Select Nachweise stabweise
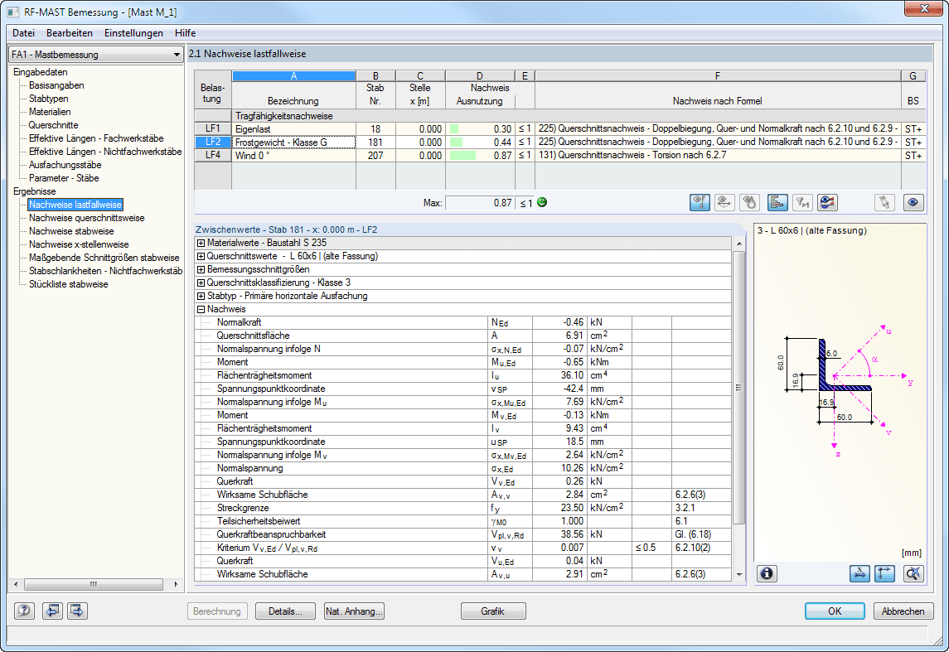The height and width of the screenshot is (652, 949). coord(71,232)
